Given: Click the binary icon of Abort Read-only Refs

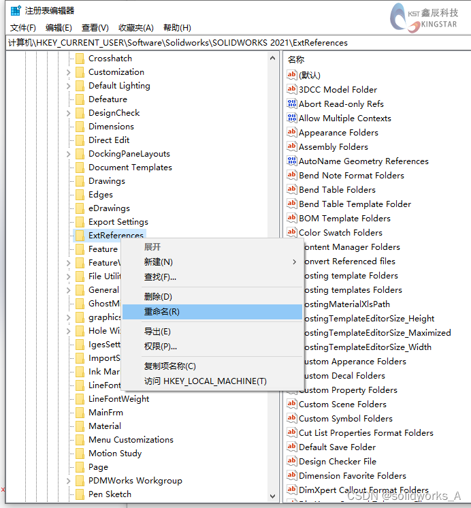Looking at the screenshot, I should click(292, 104).
